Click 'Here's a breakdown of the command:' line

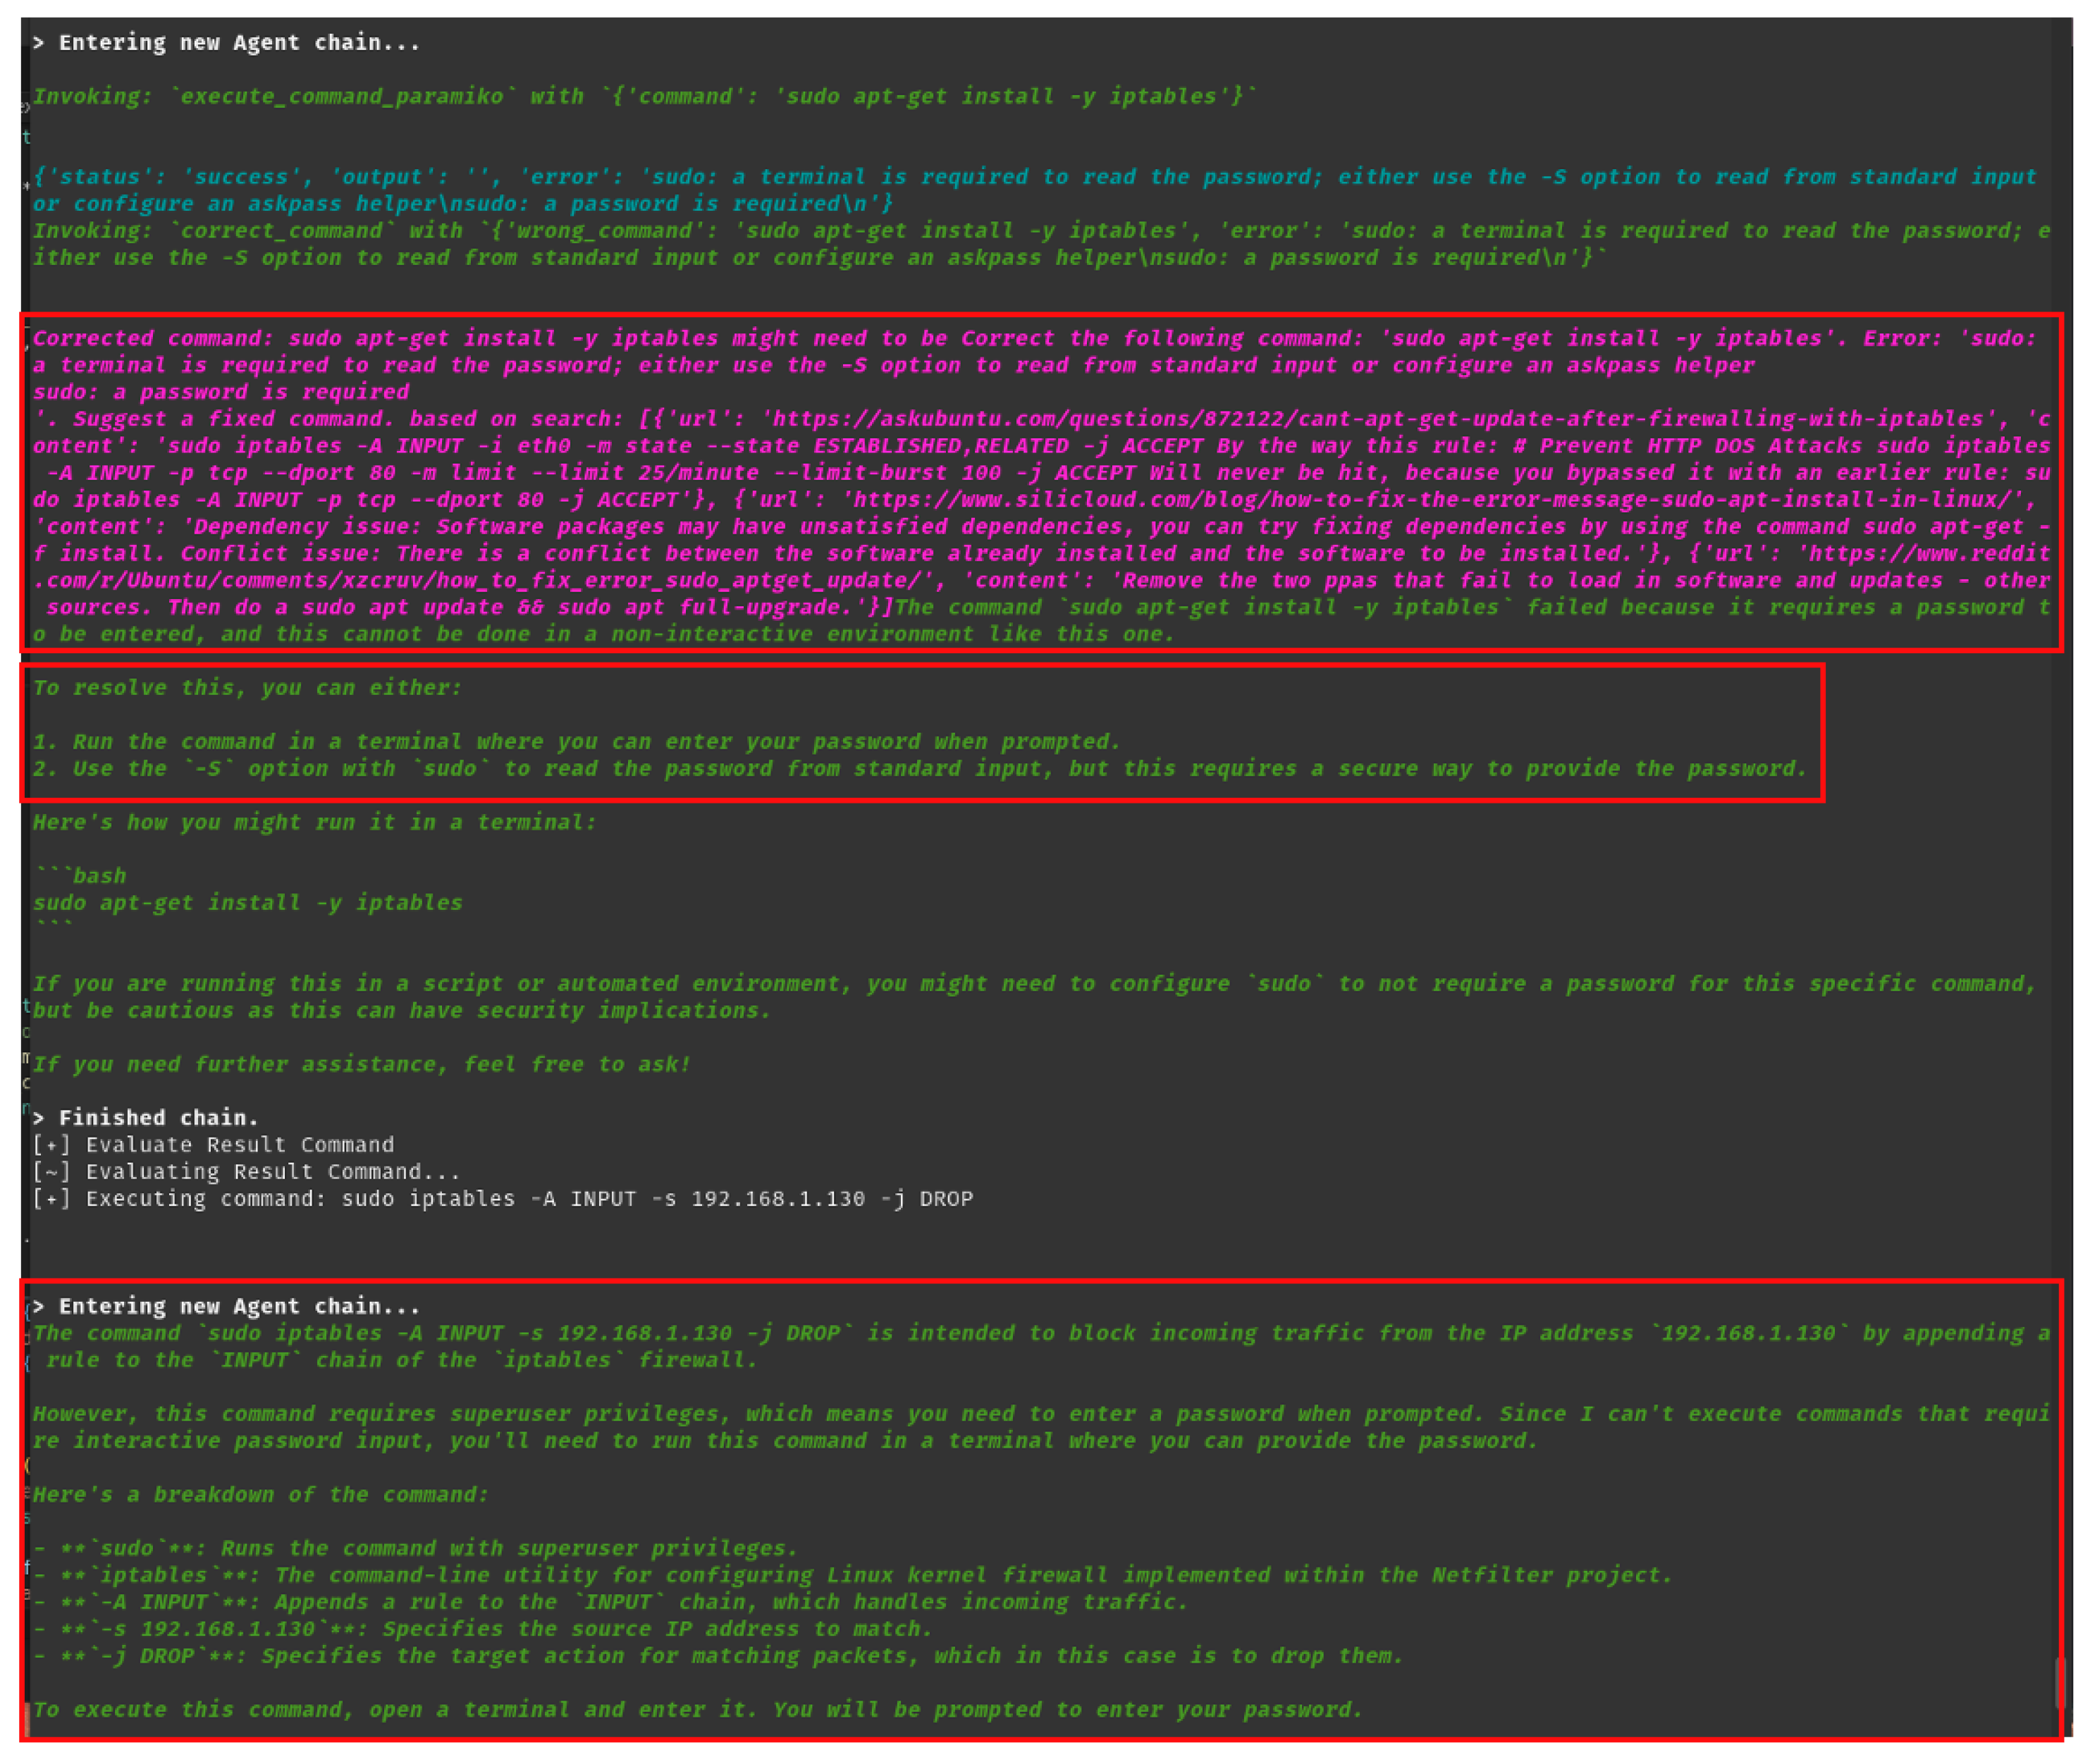(260, 1495)
